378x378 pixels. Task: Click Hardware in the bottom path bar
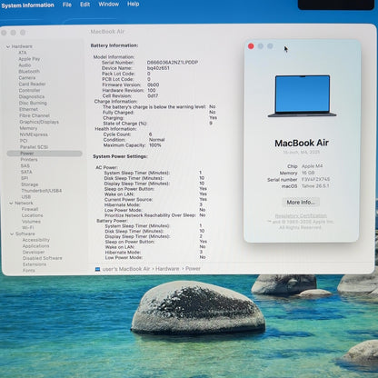(x=167, y=269)
